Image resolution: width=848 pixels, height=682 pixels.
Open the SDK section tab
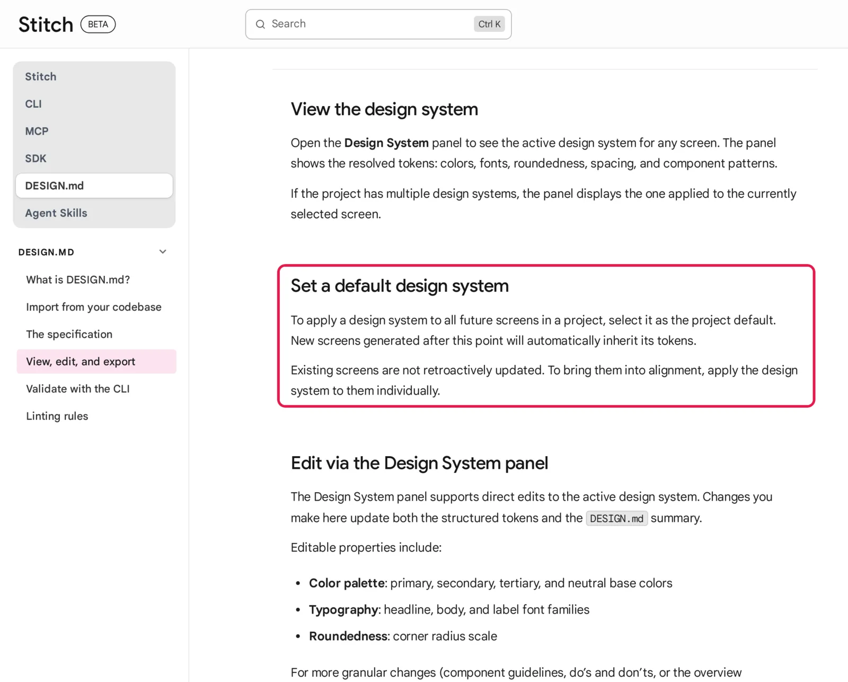tap(94, 159)
